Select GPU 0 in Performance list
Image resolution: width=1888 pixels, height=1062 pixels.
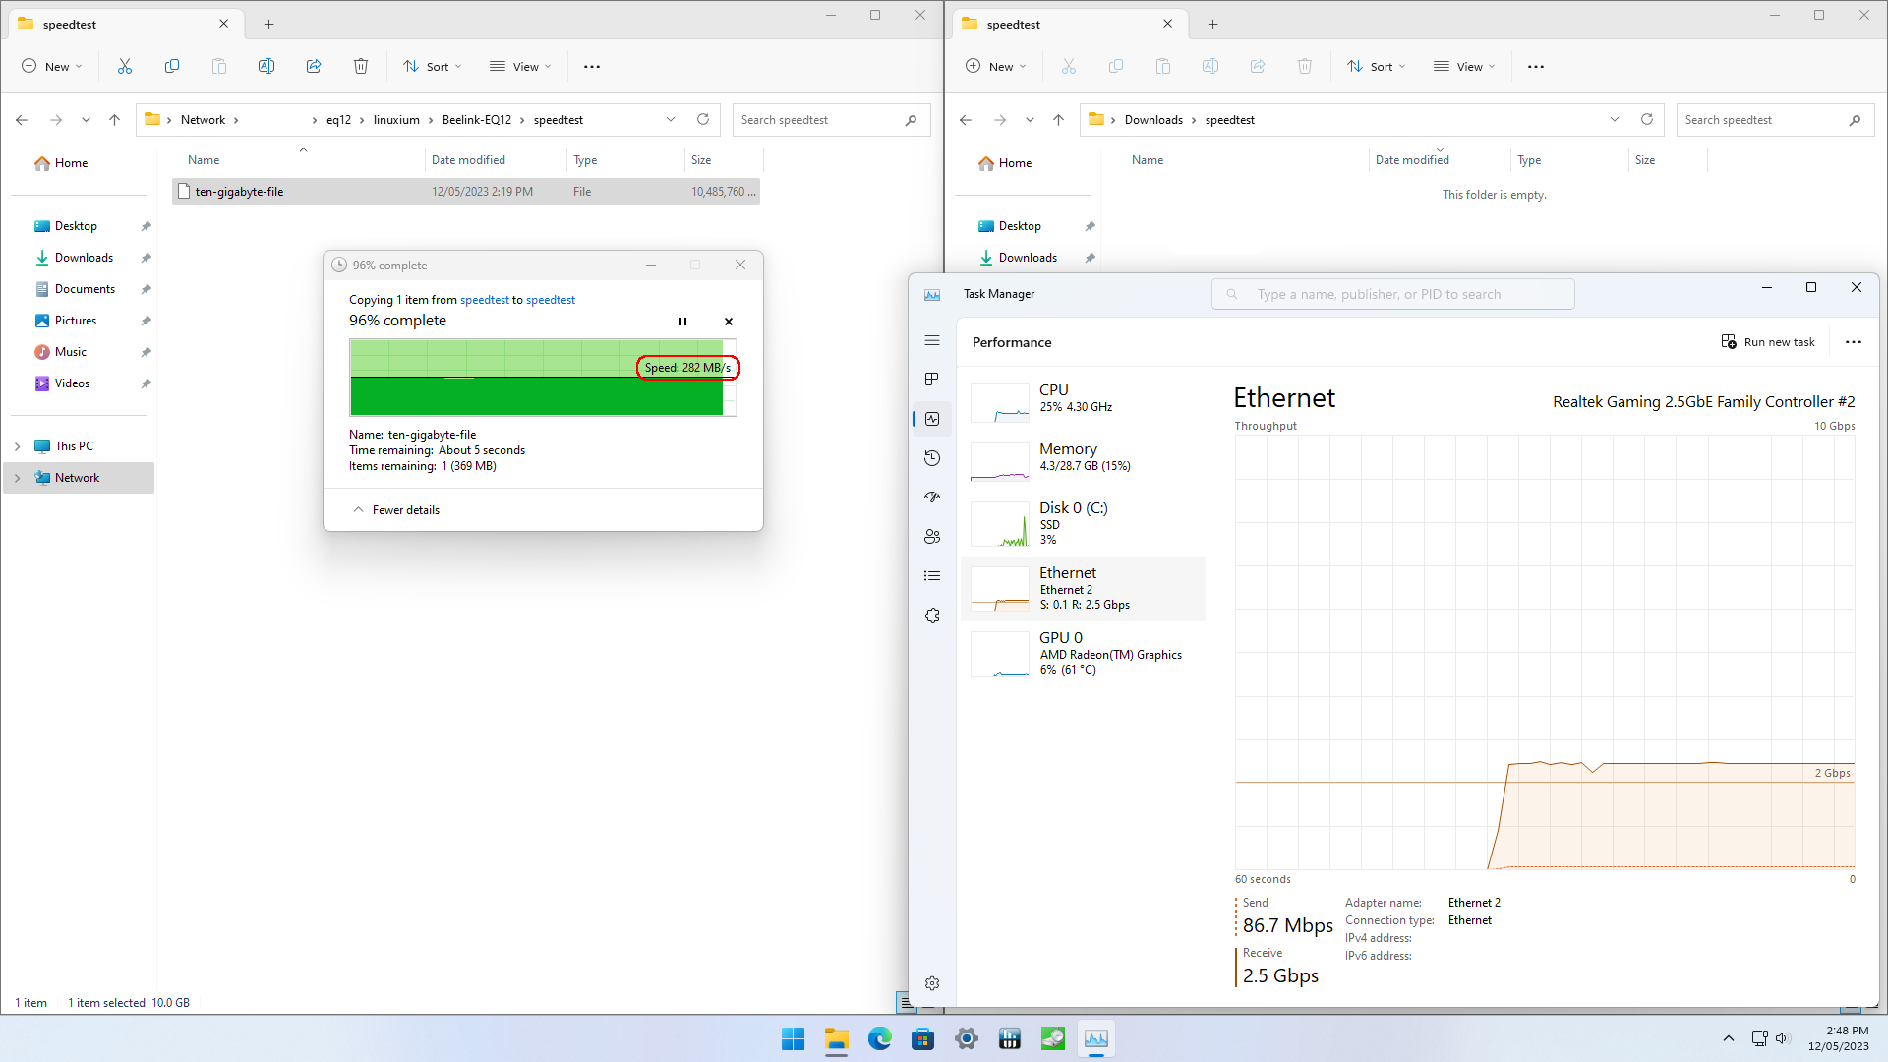point(1083,654)
